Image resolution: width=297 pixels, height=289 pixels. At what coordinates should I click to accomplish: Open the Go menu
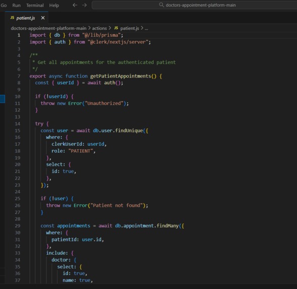click(4, 5)
